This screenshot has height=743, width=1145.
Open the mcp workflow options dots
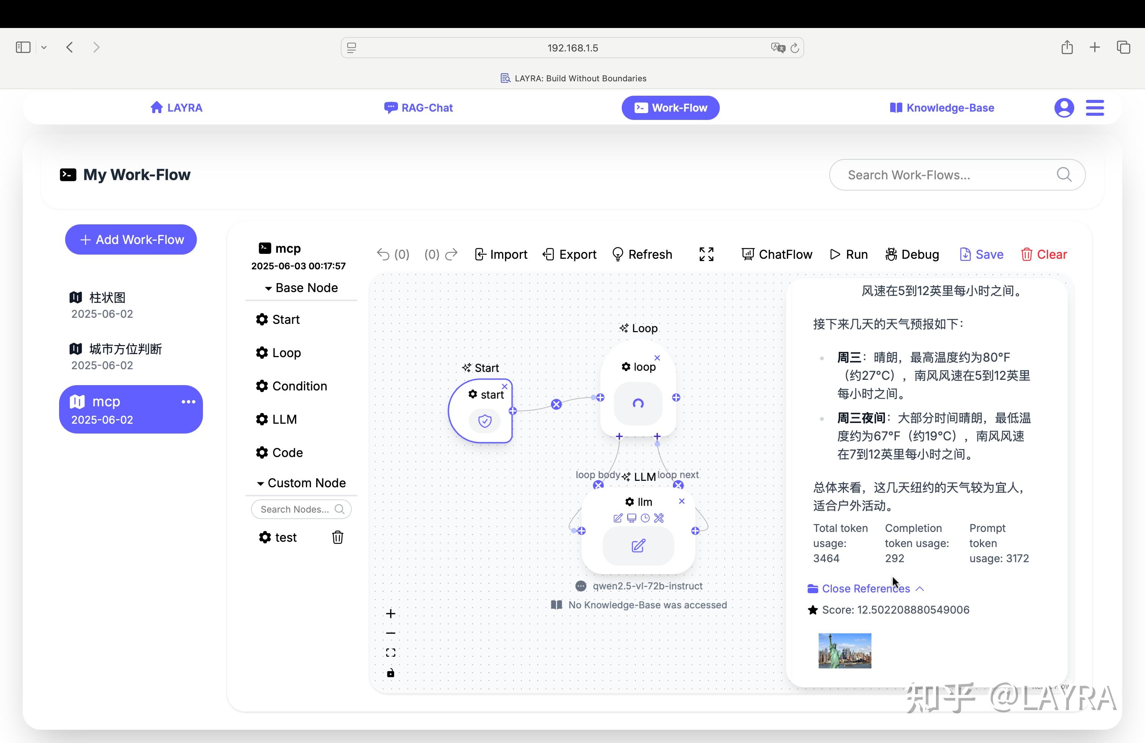188,402
